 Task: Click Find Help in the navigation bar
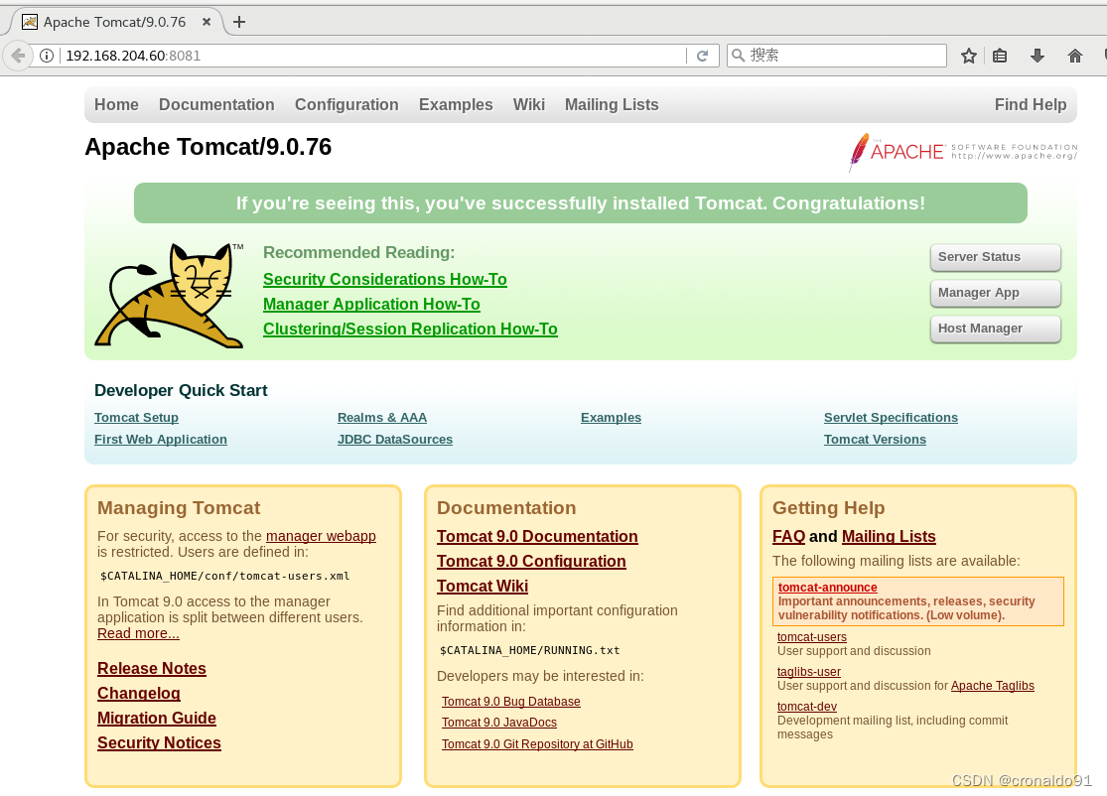point(1031,104)
